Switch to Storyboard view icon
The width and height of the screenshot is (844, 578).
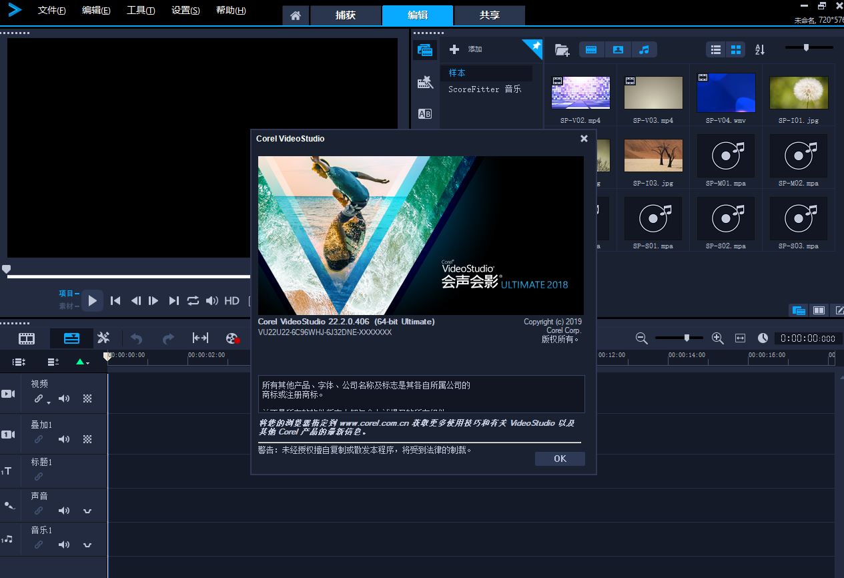coord(27,338)
